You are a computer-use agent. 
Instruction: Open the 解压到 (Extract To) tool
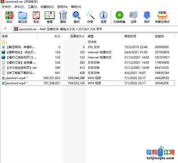(x=23, y=17)
